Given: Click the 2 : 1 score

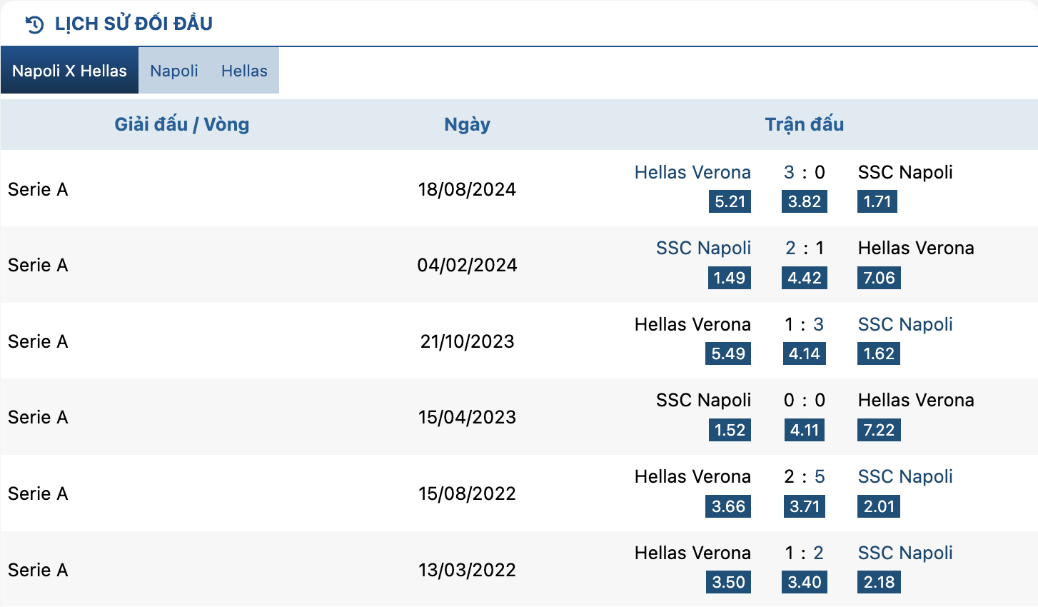Looking at the screenshot, I should pos(805,248).
